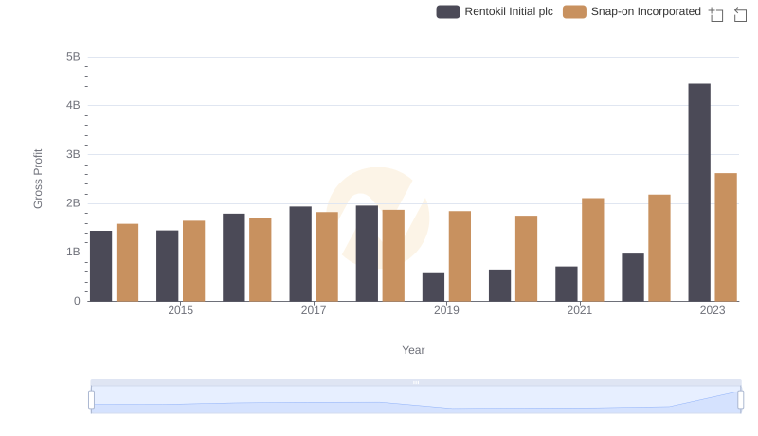Click the data zoom slider preview area

(416, 400)
